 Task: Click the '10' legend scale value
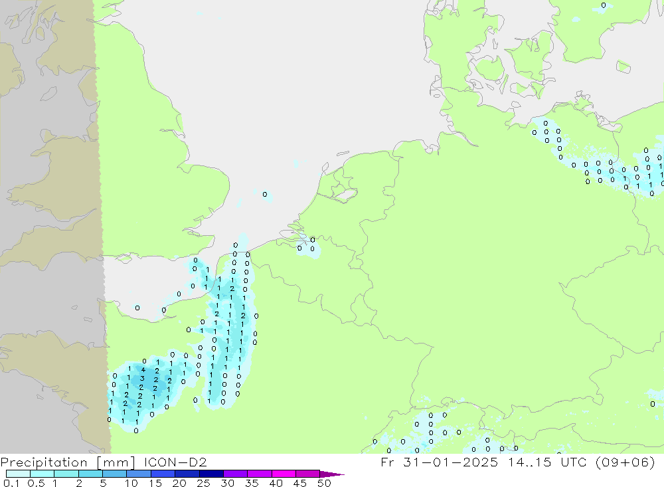click(x=131, y=483)
